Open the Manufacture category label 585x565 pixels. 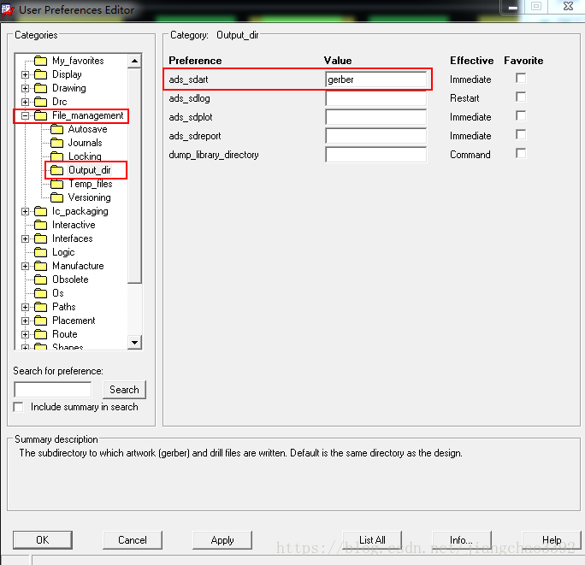78,266
